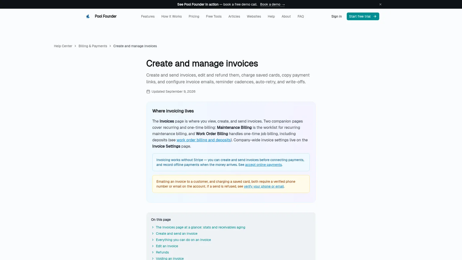Open work order billing and deposits link
The width and height of the screenshot is (462, 260).
point(204,140)
